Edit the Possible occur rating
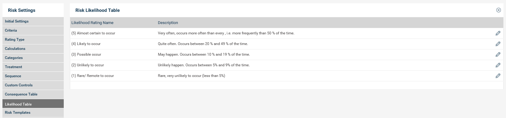The width and height of the screenshot is (506, 118). coord(498,54)
